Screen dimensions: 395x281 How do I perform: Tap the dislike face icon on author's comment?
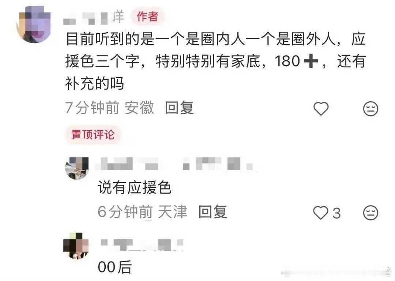(x=370, y=109)
